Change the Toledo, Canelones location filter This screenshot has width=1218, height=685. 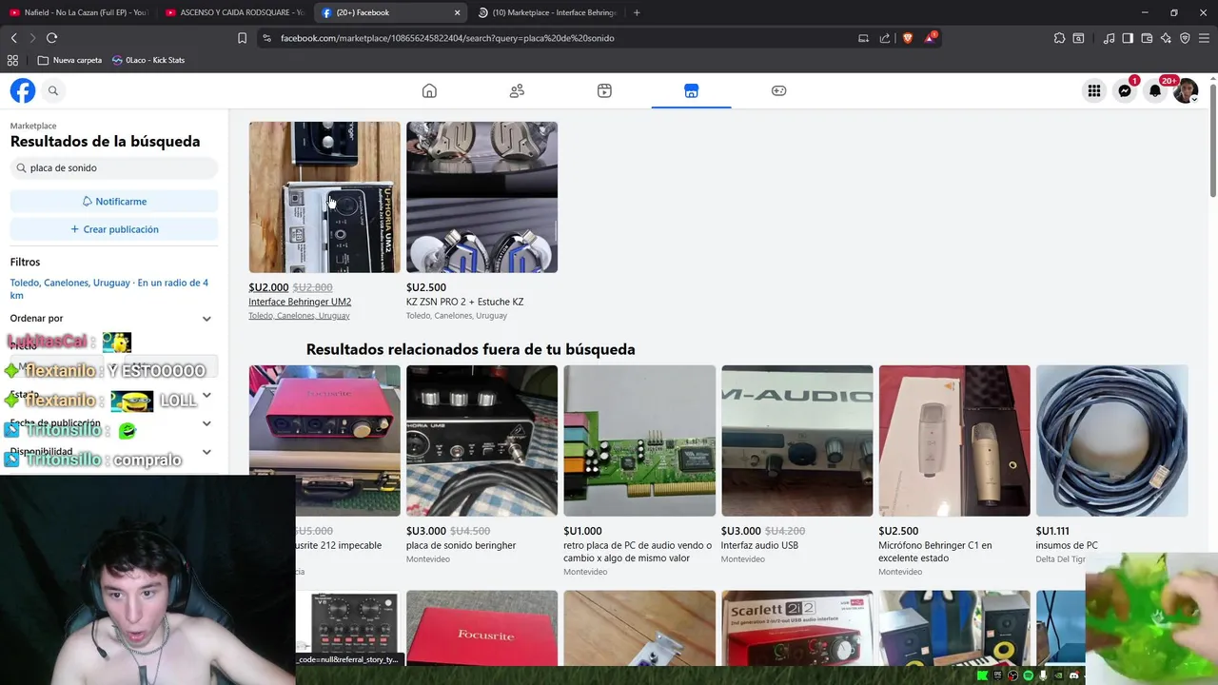coord(109,289)
